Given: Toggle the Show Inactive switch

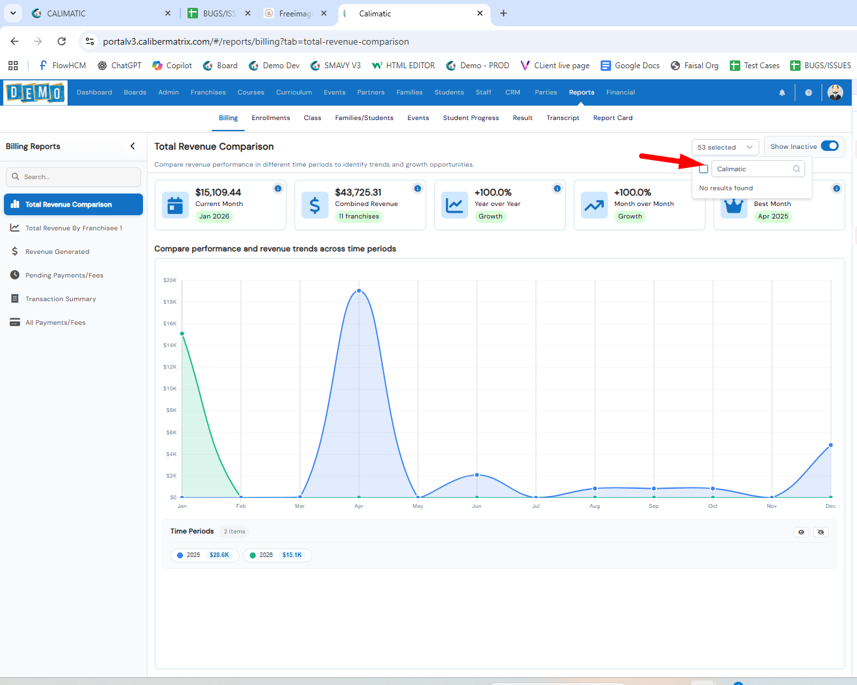Looking at the screenshot, I should tap(829, 146).
